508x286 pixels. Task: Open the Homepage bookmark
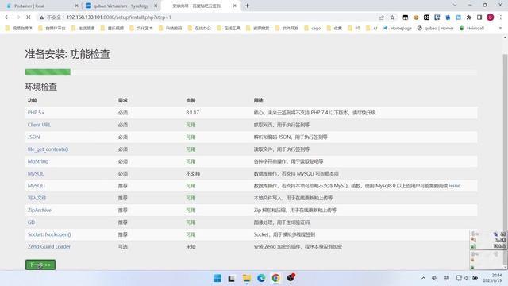click(397, 29)
